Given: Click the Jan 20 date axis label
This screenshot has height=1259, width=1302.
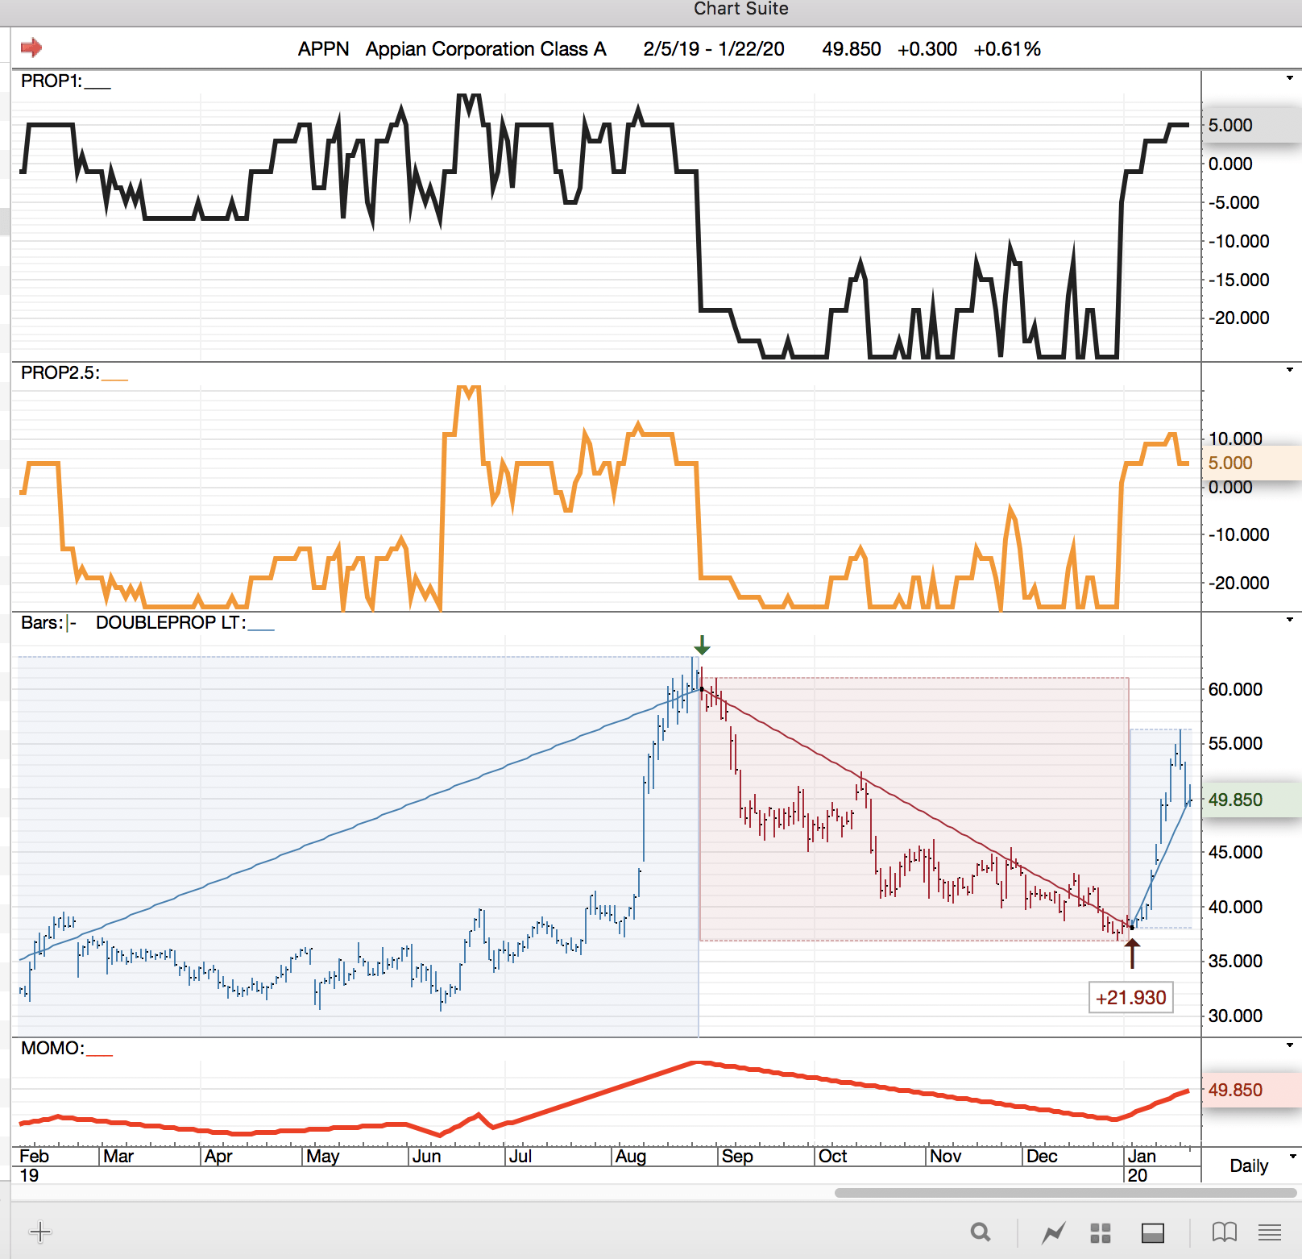Looking at the screenshot, I should click(x=1142, y=1166).
